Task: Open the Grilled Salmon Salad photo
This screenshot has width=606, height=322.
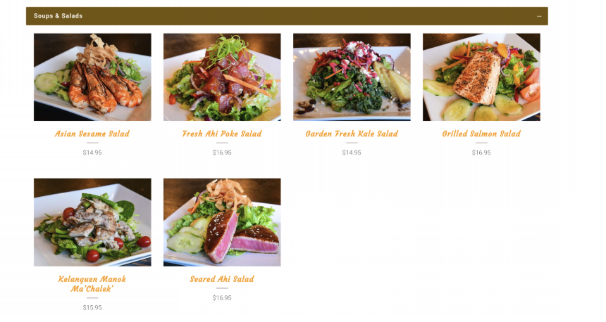Action: [x=481, y=77]
